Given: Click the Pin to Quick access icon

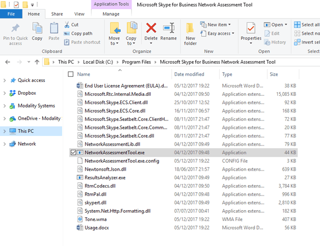Looking at the screenshot, I should click(15, 28).
